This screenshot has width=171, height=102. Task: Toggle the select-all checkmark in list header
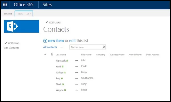[45, 54]
